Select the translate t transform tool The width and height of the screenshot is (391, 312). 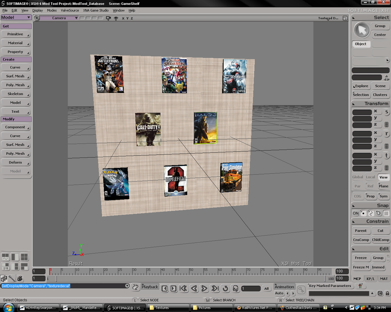pyautogui.click(x=386, y=155)
